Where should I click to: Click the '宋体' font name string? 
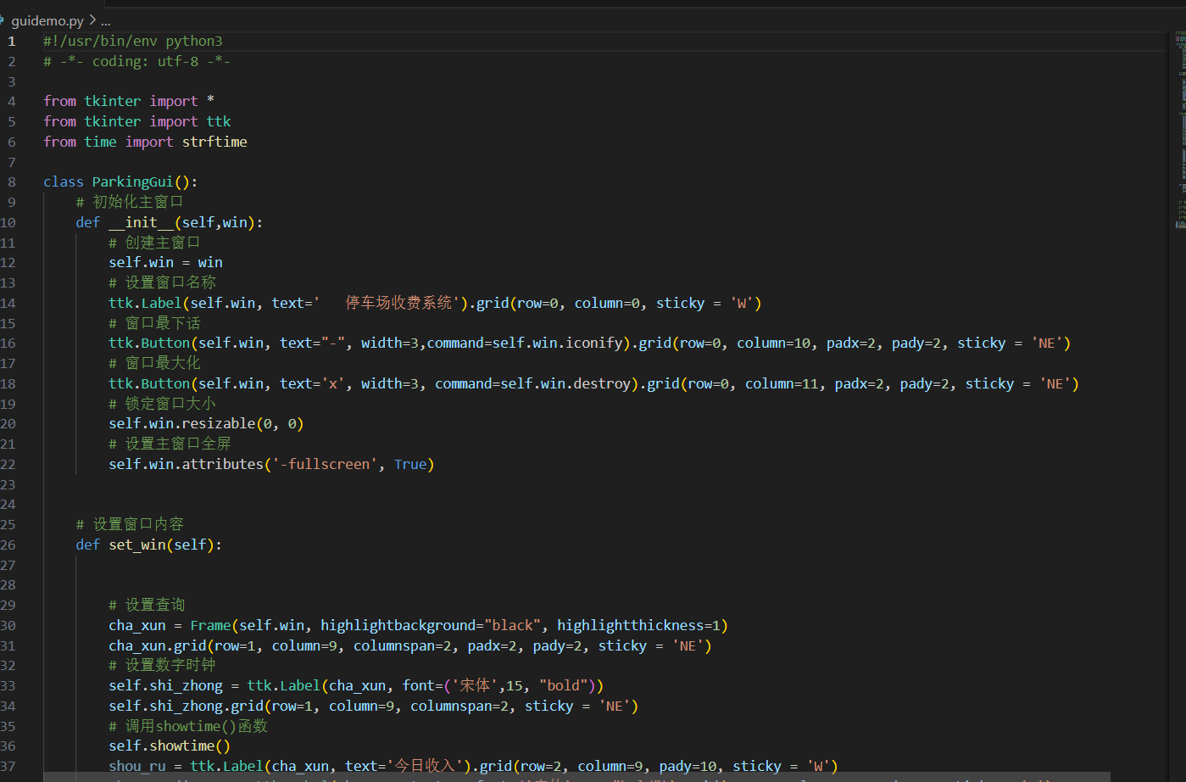point(475,685)
